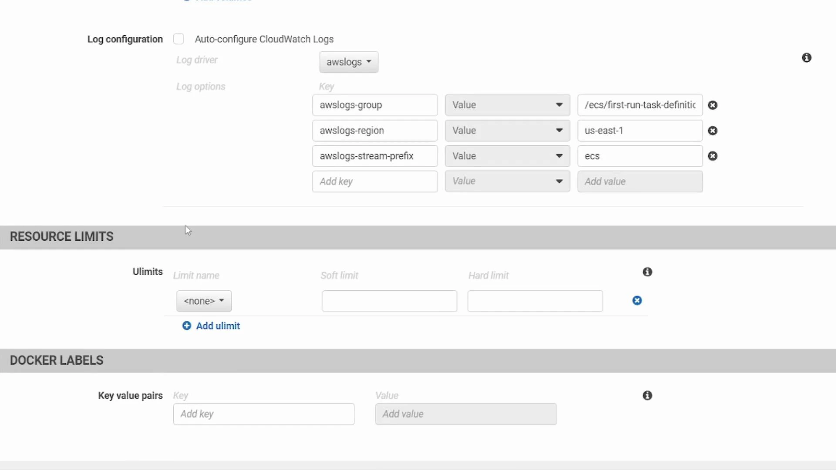Click the Value dropdown for awslogs-stream-prefix
The width and height of the screenshot is (836, 470).
point(507,156)
